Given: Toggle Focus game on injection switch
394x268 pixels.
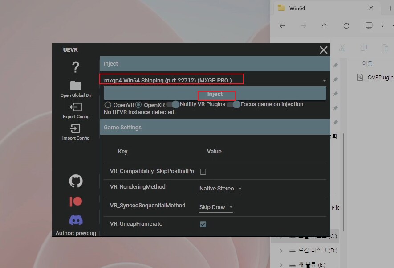Looking at the screenshot, I should (x=233, y=104).
